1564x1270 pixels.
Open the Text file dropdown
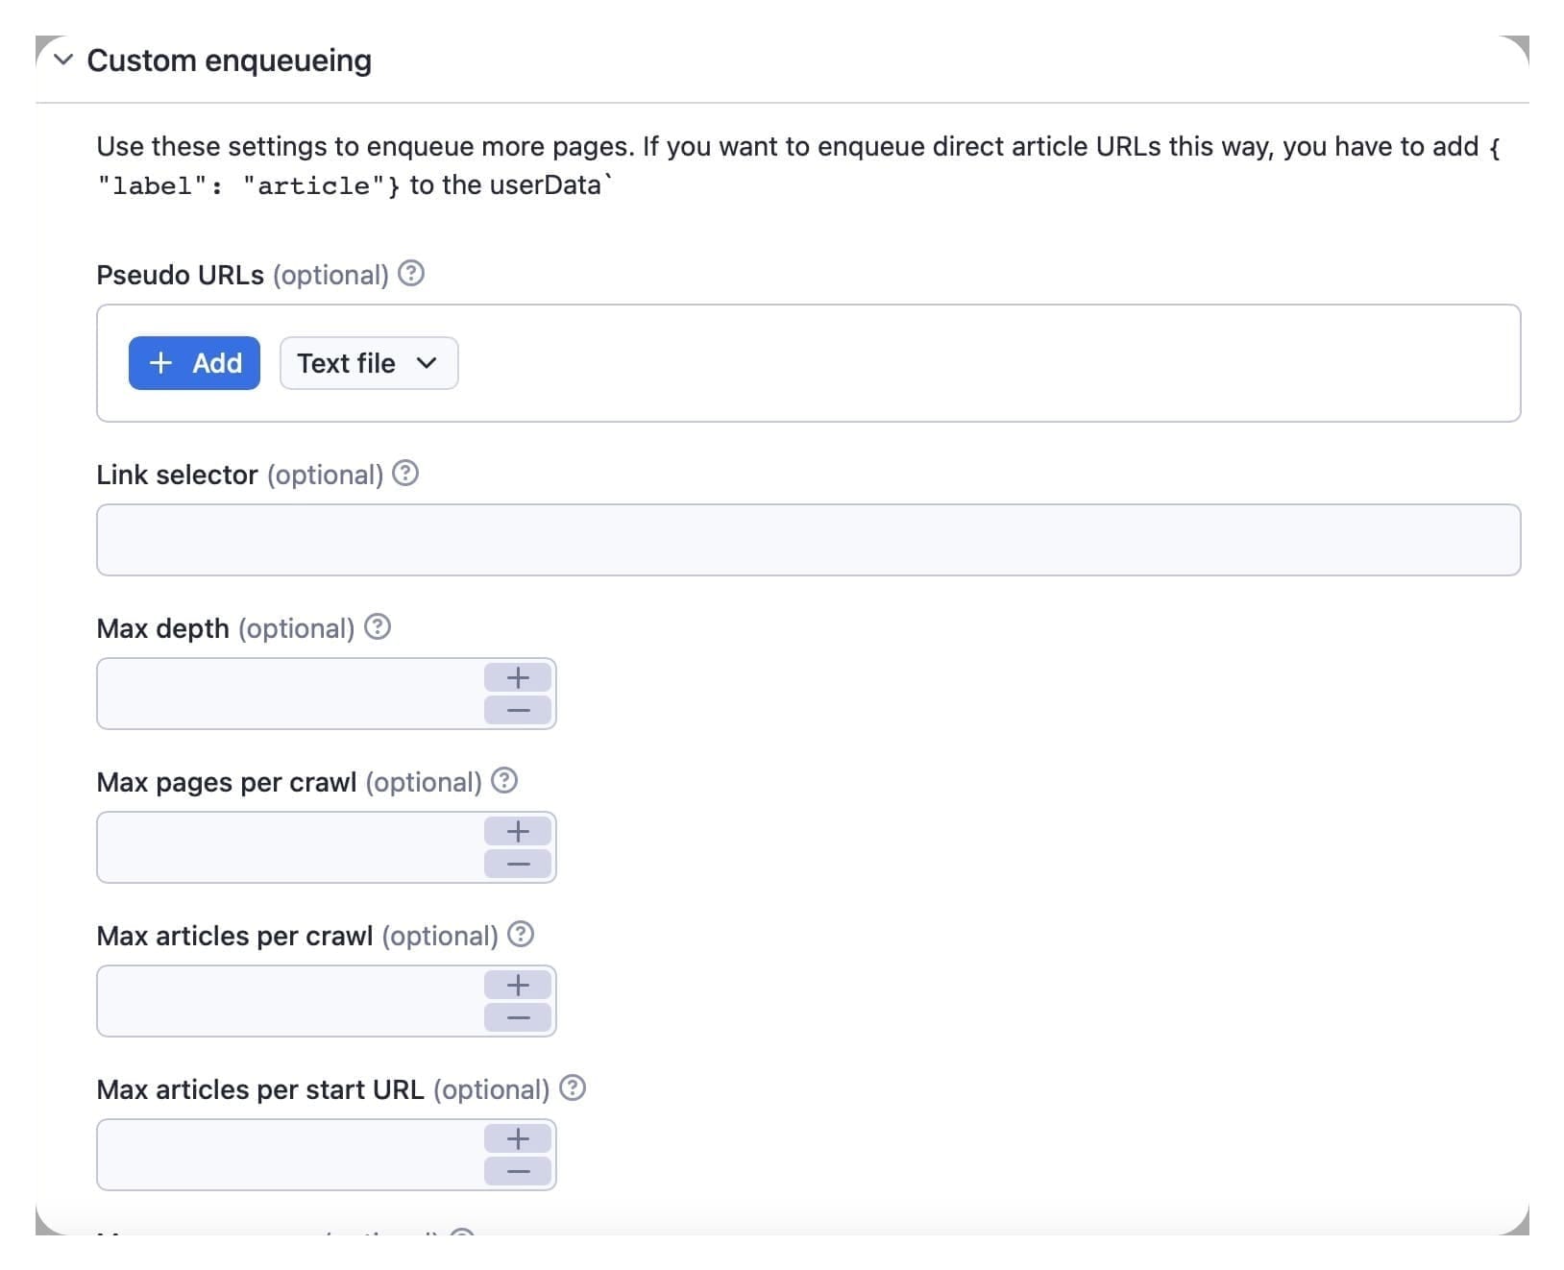tap(368, 363)
